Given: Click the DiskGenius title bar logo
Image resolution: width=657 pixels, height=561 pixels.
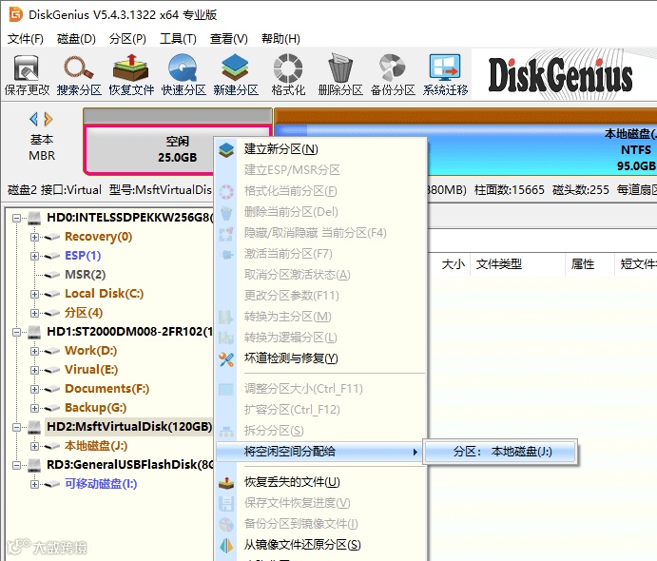Looking at the screenshot, I should pos(15,14).
